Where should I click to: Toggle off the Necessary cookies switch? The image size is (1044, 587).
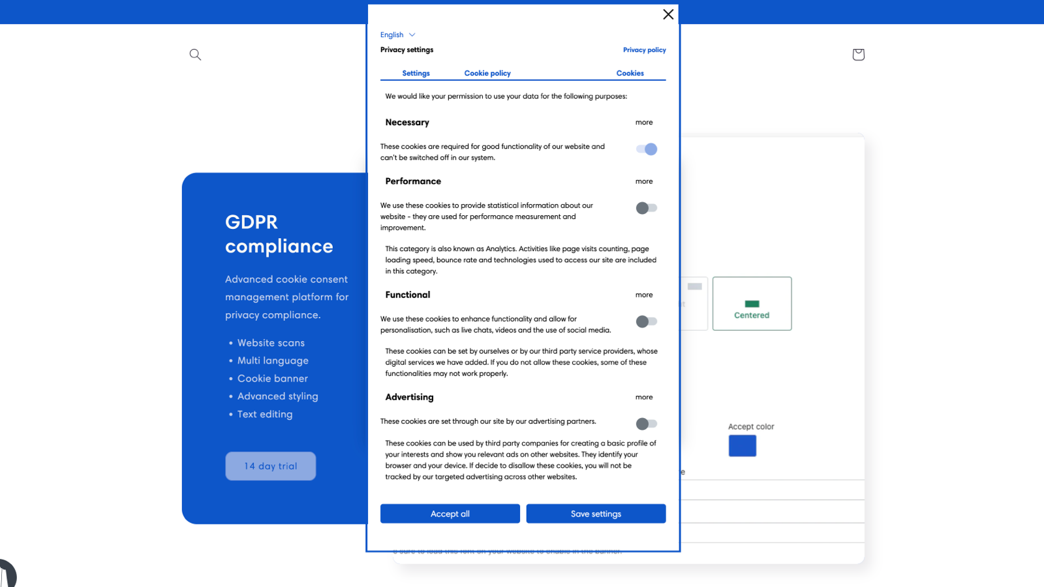point(646,149)
